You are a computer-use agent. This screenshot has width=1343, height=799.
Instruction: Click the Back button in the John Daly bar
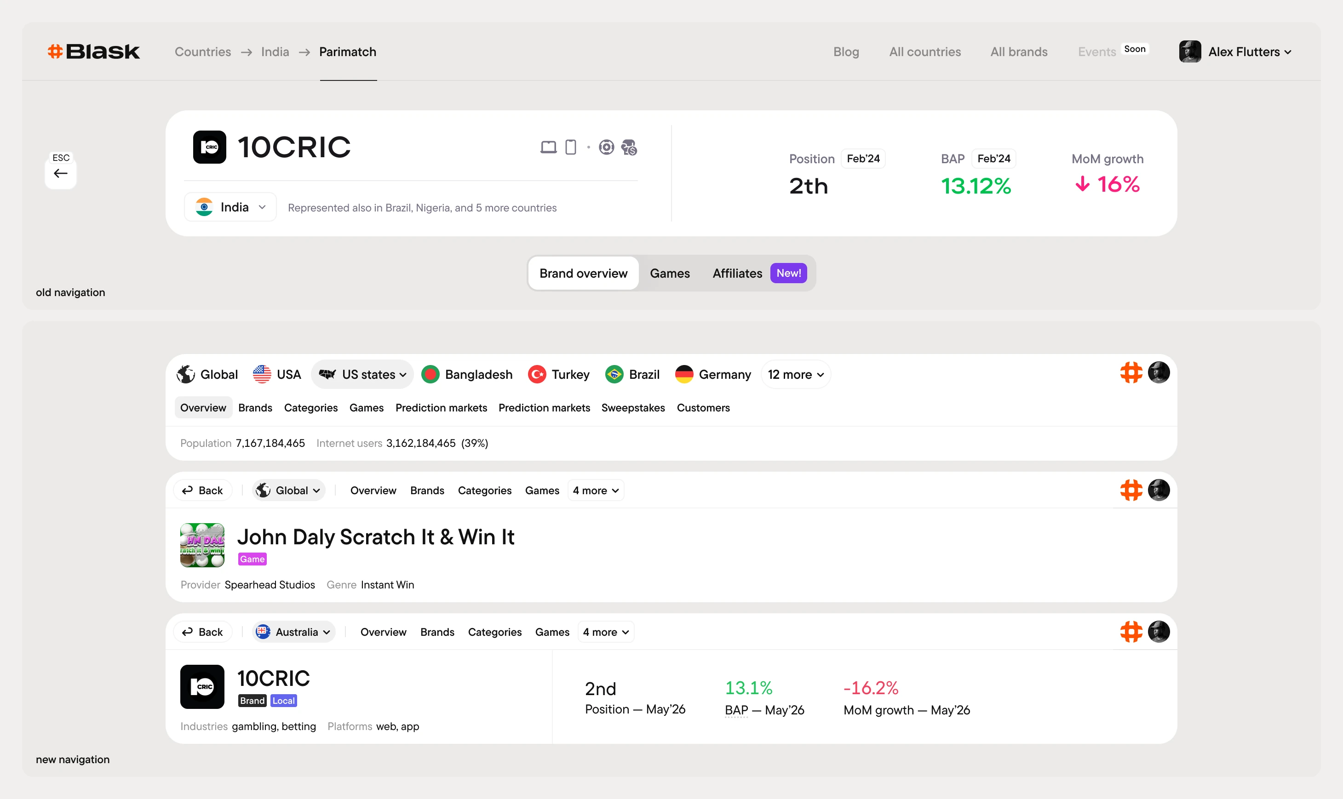[x=202, y=491]
